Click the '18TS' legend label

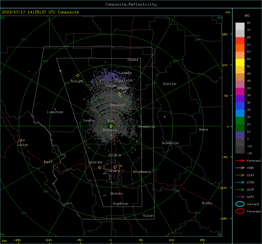(250, 197)
